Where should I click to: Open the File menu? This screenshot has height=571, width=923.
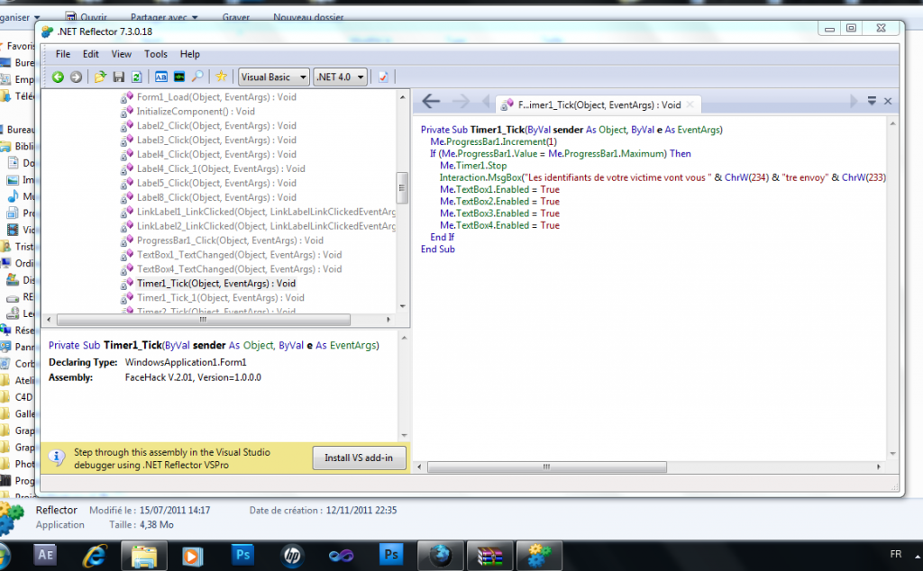coord(63,54)
